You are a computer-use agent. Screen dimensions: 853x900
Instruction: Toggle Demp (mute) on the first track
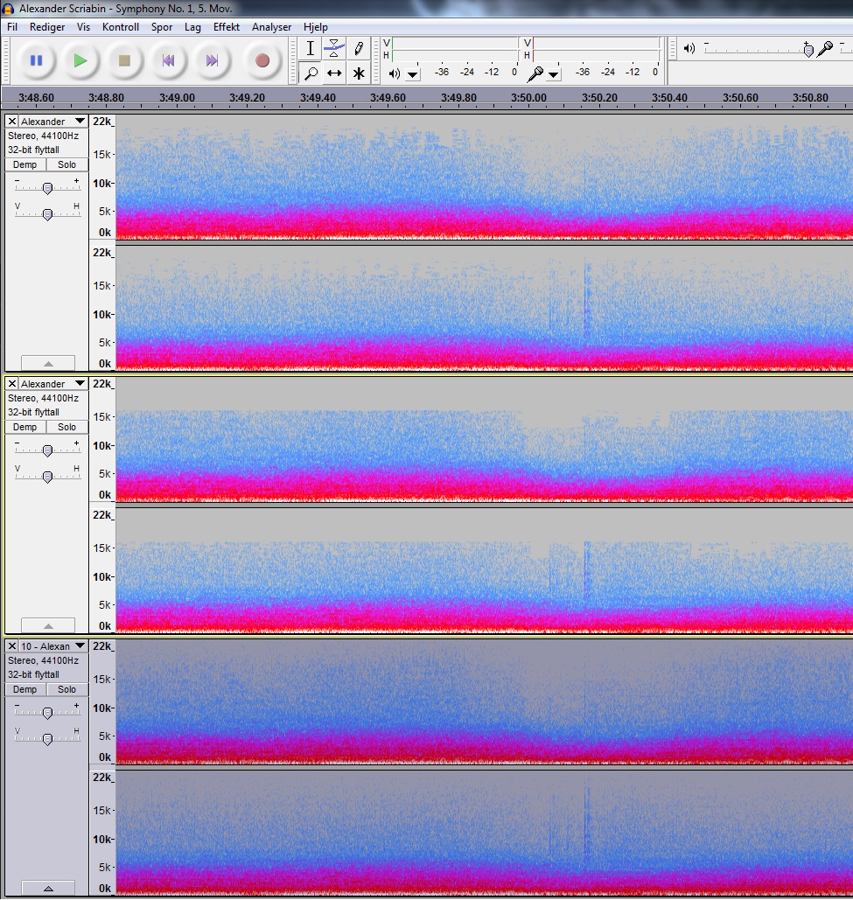[x=25, y=164]
